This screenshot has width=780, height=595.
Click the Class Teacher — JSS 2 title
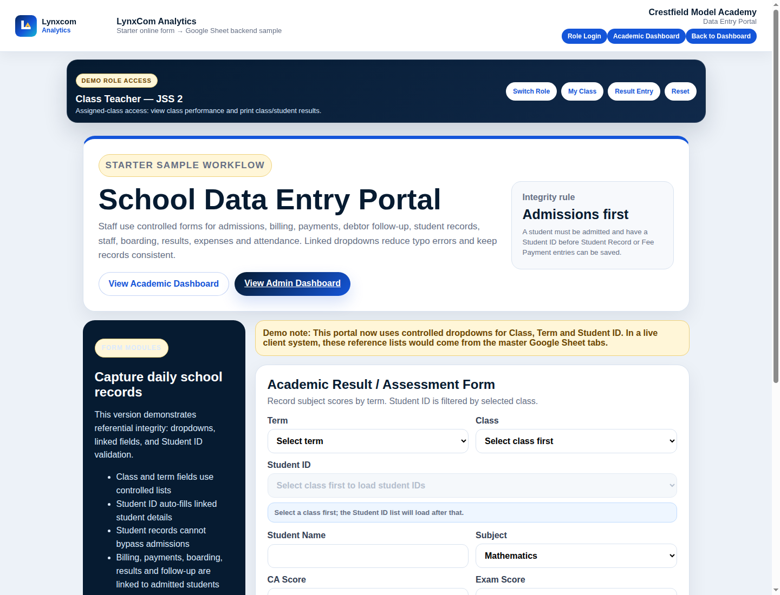(129, 99)
